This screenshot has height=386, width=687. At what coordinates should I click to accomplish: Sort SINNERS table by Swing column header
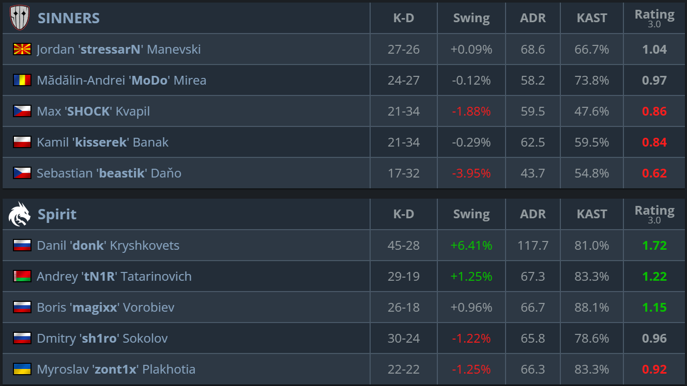(471, 18)
